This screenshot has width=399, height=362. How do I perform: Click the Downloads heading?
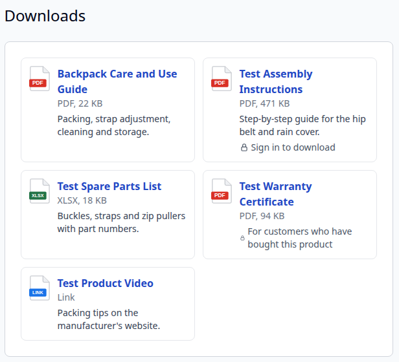[45, 16]
